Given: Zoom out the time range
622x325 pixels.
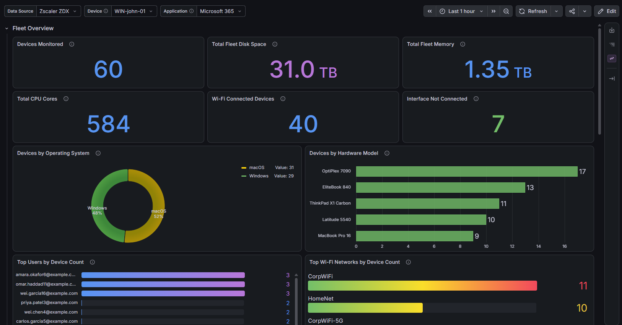Looking at the screenshot, I should click(506, 11).
